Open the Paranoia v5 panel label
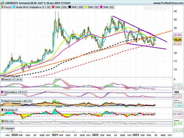This screenshot has height=138, width=184. click(11, 110)
